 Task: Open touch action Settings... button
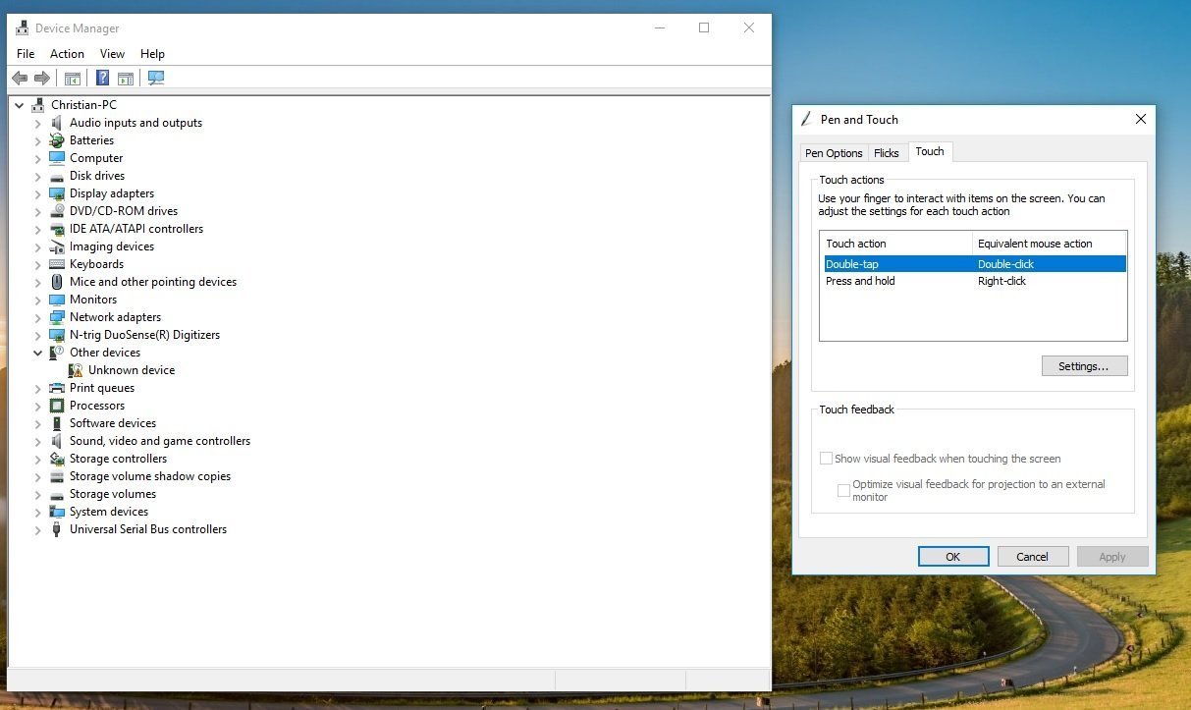(1084, 366)
